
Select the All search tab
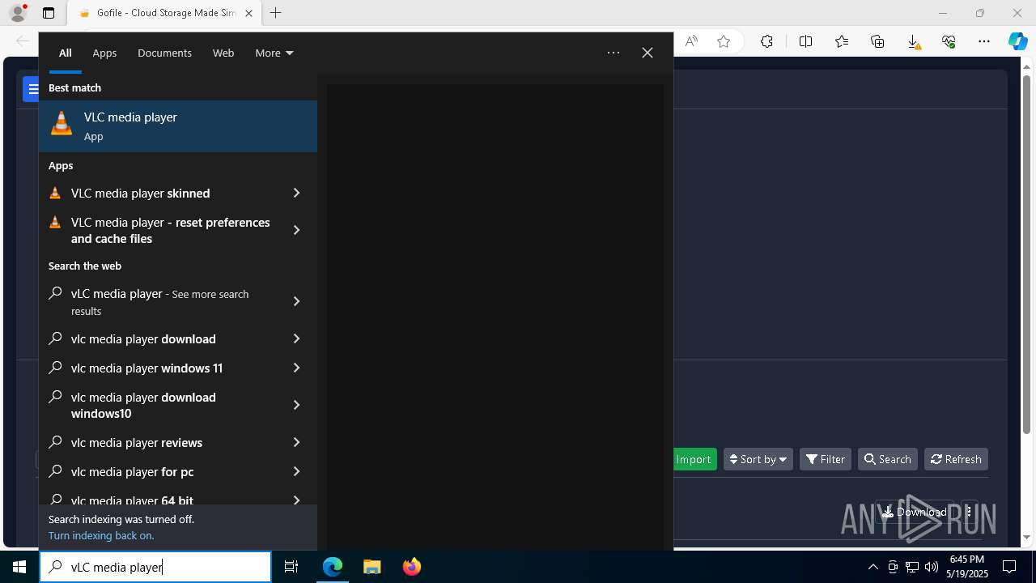point(65,53)
